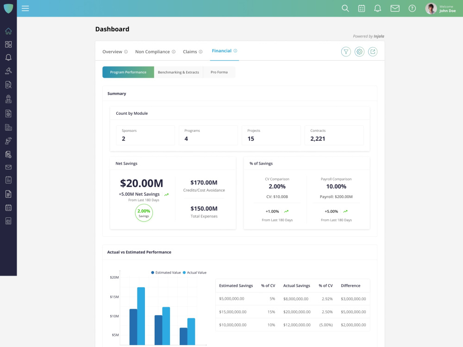Screen dimensions: 463x347
Task: Click the $20.00M net savings figure
Action: pyautogui.click(x=141, y=183)
